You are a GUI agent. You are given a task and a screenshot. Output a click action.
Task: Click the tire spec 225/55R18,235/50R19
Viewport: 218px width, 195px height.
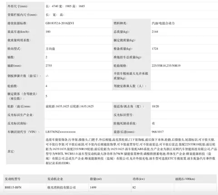[x=166, y=66]
